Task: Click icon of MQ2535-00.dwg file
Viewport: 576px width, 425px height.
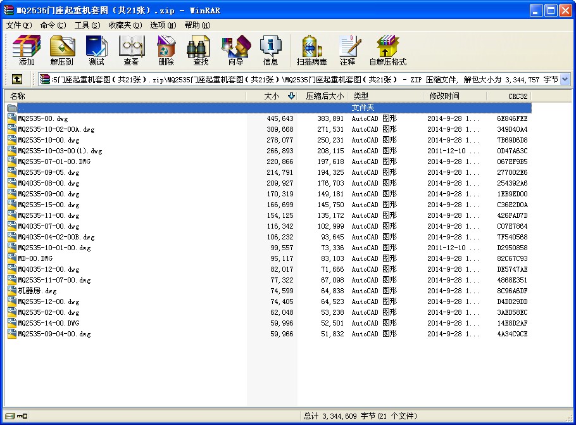Action: [x=12, y=118]
